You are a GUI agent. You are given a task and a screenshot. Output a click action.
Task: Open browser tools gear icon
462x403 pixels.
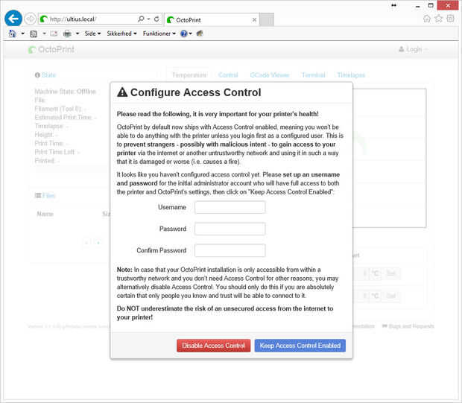450,19
